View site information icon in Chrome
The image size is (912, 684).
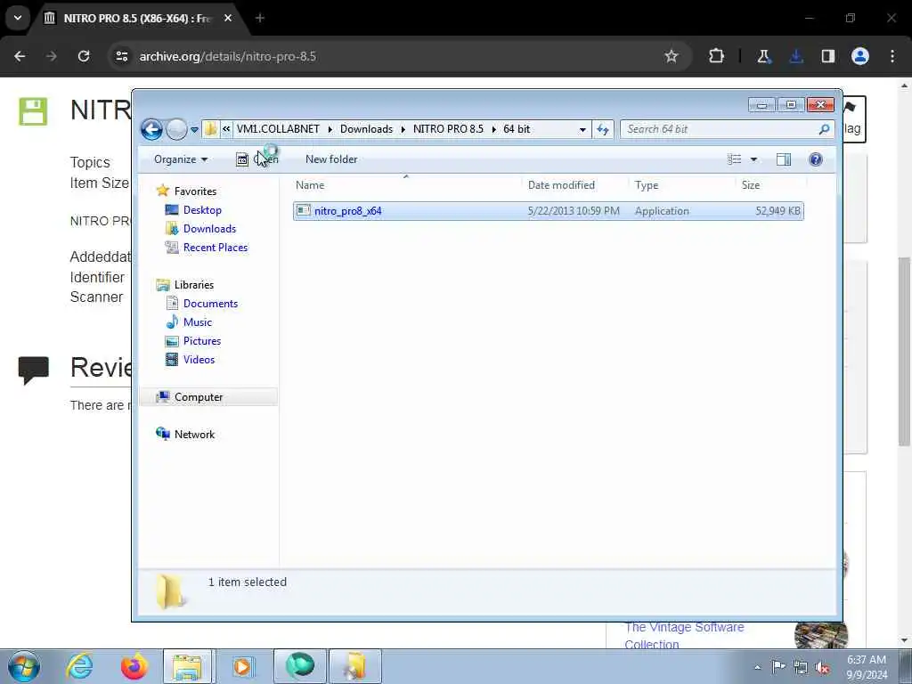[121, 56]
